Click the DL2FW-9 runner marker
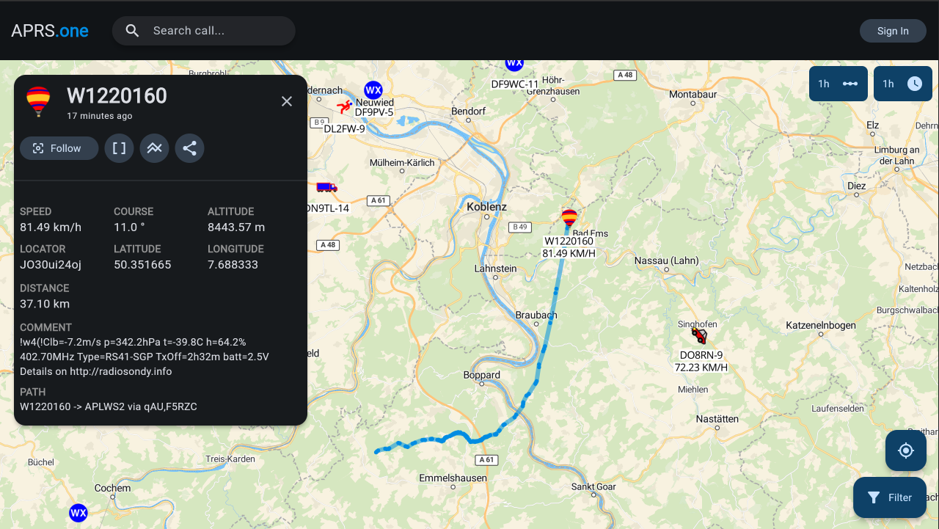Screen dimensions: 939x529 pos(343,107)
